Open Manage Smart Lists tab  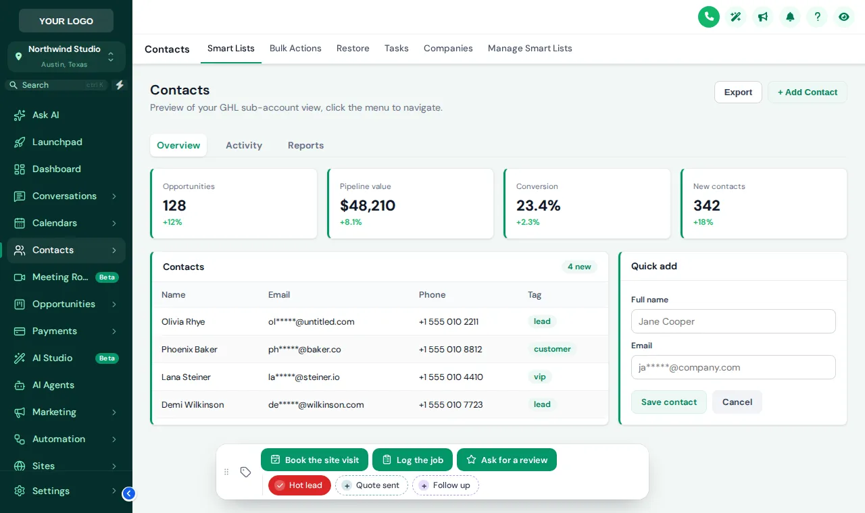point(530,49)
